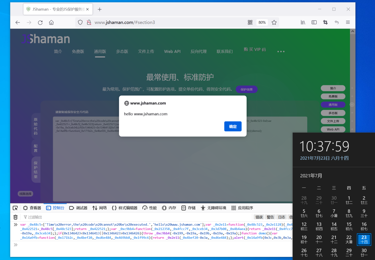Screen dimensions: 375x260
Task: Open a new browser tab
Action: 99,9
